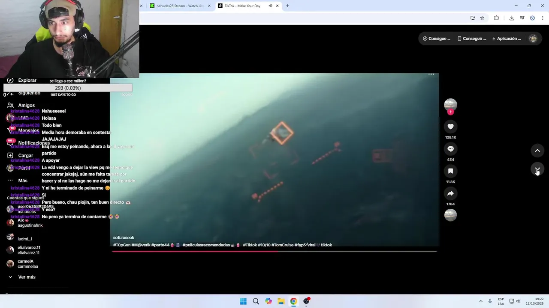
Task: Open the Windows Start menu
Action: point(243,301)
